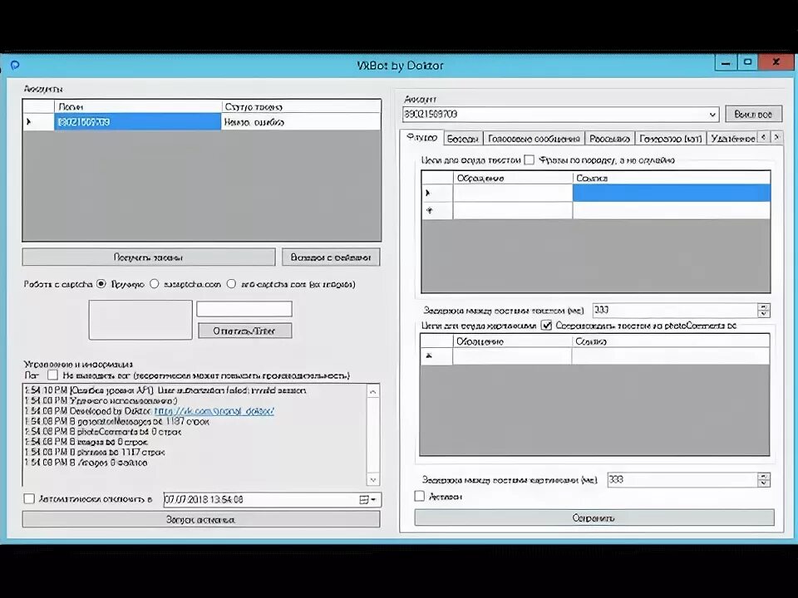Open the Голосовые сообщения tab

coord(534,139)
